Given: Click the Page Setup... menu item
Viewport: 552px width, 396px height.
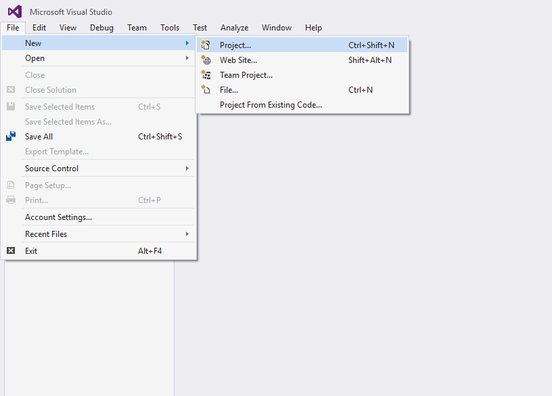Looking at the screenshot, I should (99, 185).
